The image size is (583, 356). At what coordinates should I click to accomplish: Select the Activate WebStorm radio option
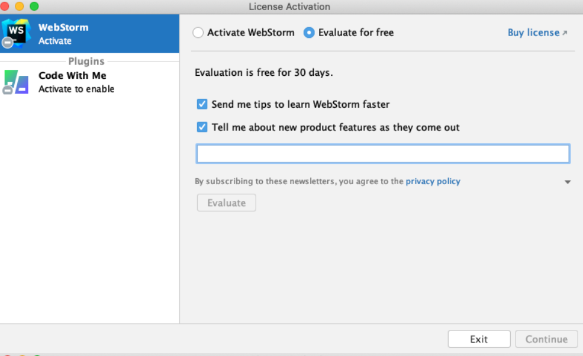pos(198,33)
